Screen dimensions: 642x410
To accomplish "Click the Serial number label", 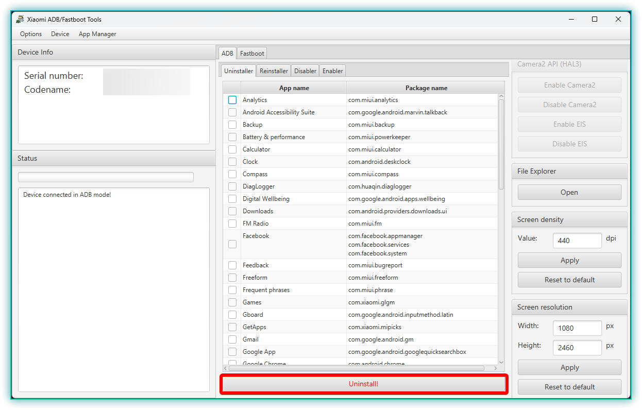I will 54,76.
